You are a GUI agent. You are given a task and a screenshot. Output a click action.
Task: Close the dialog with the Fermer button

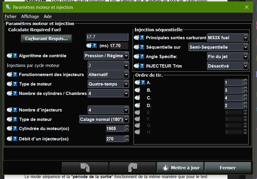(227, 167)
